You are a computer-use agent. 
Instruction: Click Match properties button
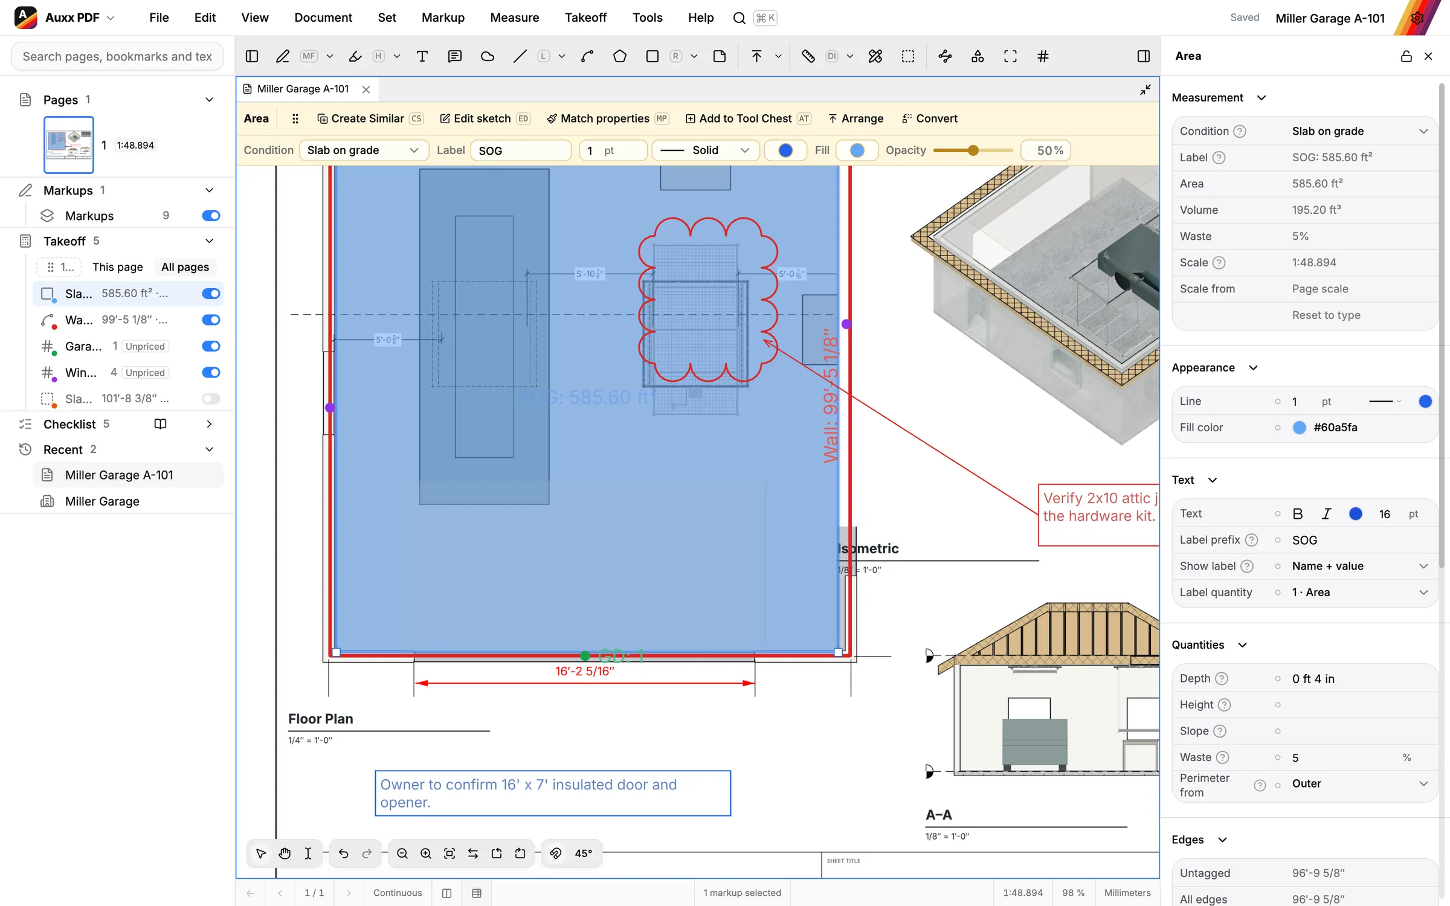tap(607, 118)
